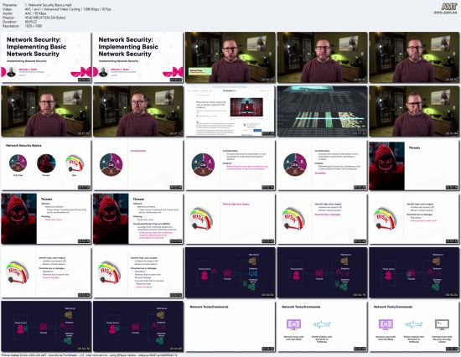461x357 pixels.
Task: Click the Risk gauge circle on overview slide
Action: (75, 163)
